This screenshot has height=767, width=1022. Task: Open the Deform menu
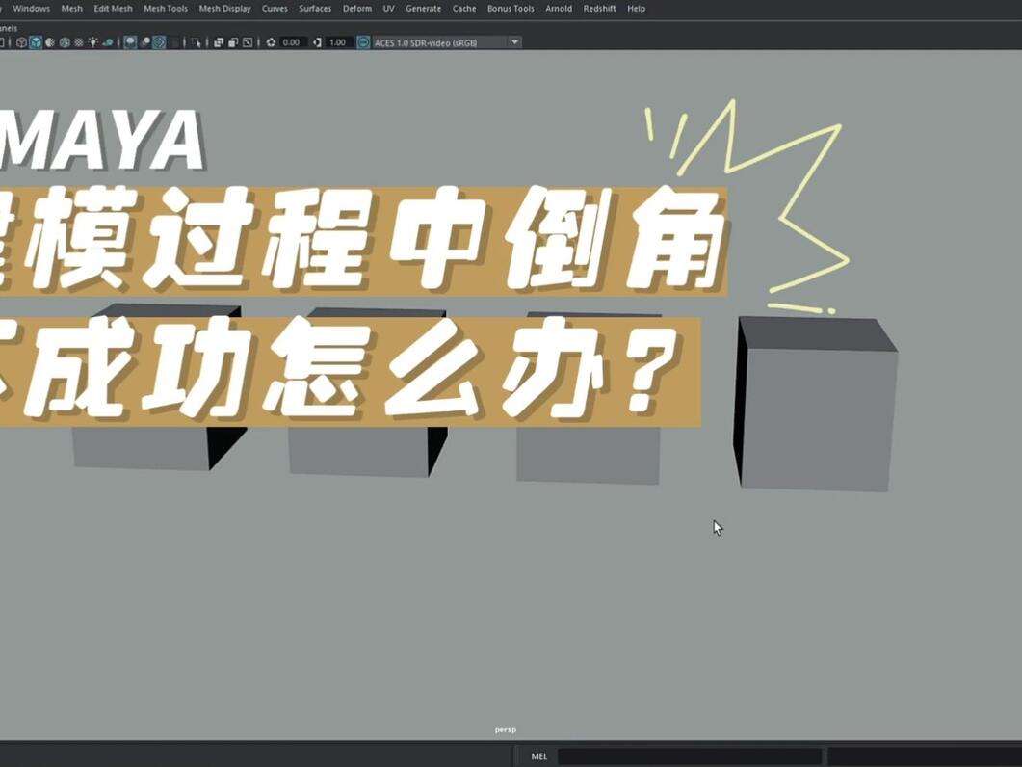pos(357,9)
